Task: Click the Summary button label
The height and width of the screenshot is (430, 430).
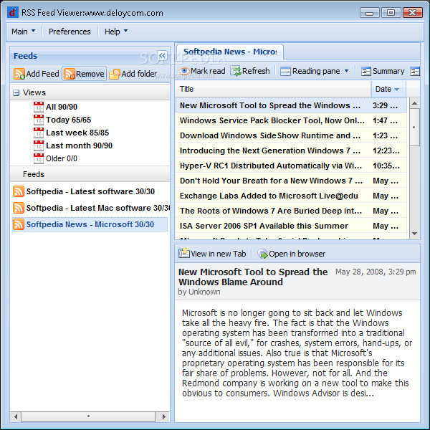Action: (x=388, y=71)
